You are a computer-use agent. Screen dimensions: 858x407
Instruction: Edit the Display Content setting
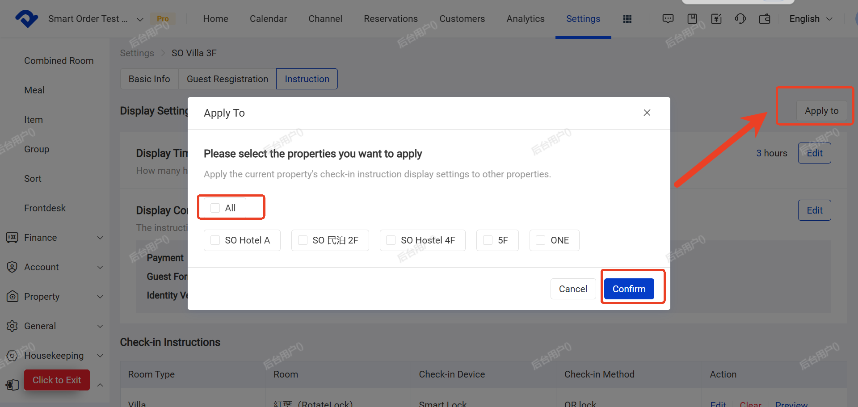tap(814, 210)
